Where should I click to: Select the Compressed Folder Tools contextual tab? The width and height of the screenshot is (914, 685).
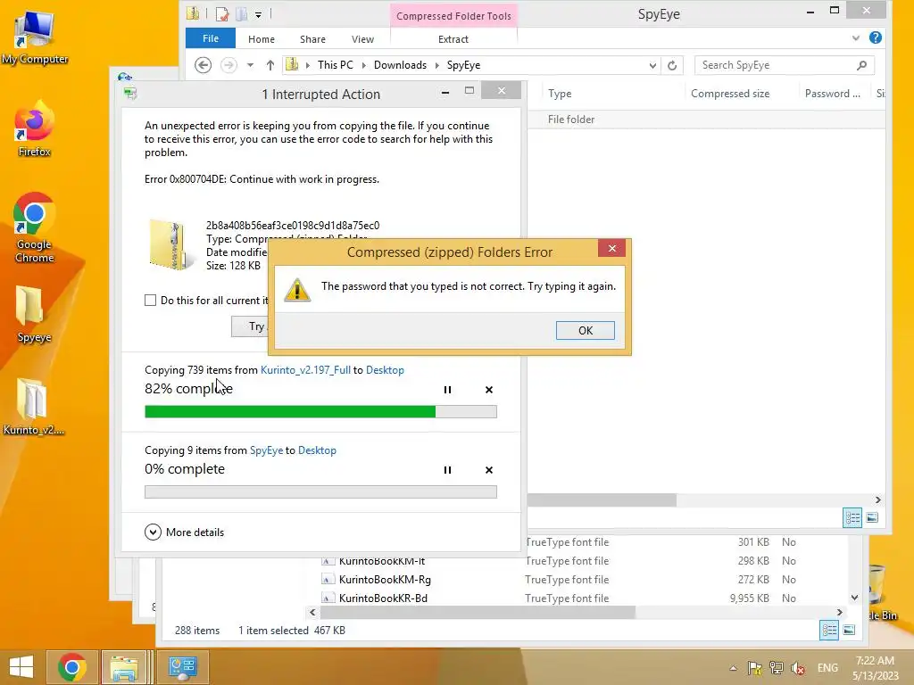pyautogui.click(x=453, y=16)
